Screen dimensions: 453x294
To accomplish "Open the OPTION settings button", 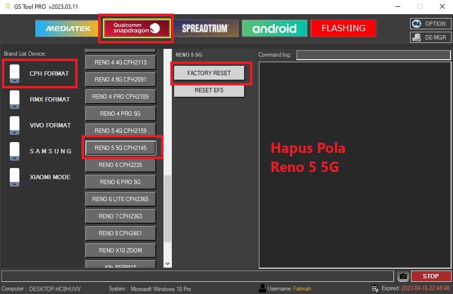I will click(x=431, y=24).
